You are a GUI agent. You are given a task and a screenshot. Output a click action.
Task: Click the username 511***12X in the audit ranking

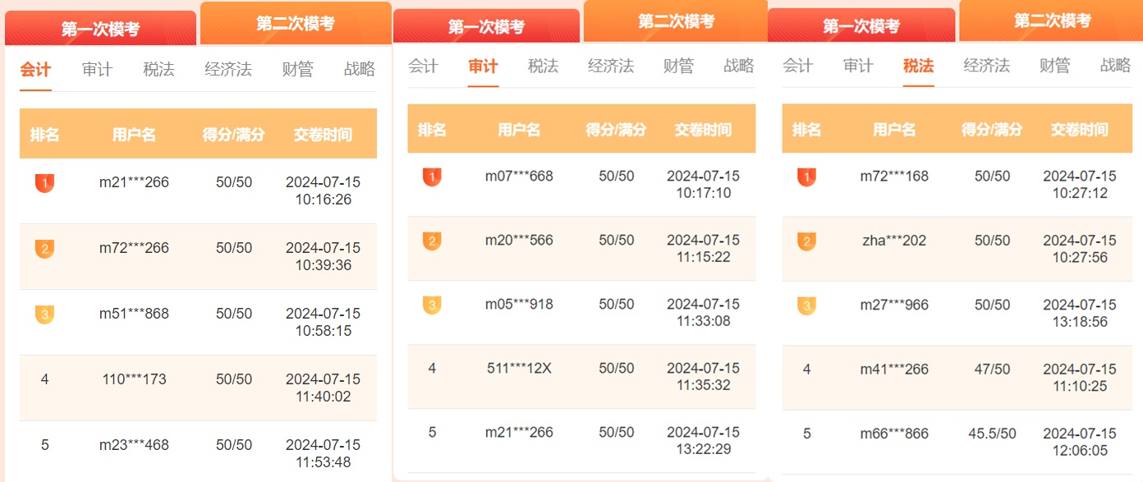[518, 368]
